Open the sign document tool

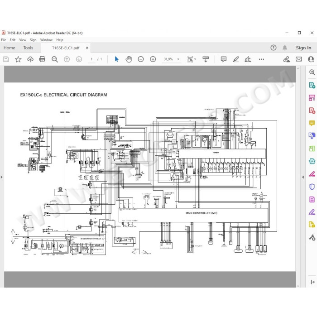click(x=248, y=59)
